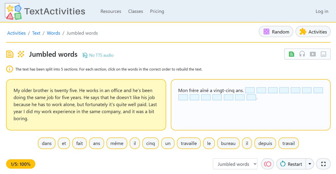The image size is (336, 174).
Task: Click the '1/5: 100%' progress indicator
Action: click(20, 164)
